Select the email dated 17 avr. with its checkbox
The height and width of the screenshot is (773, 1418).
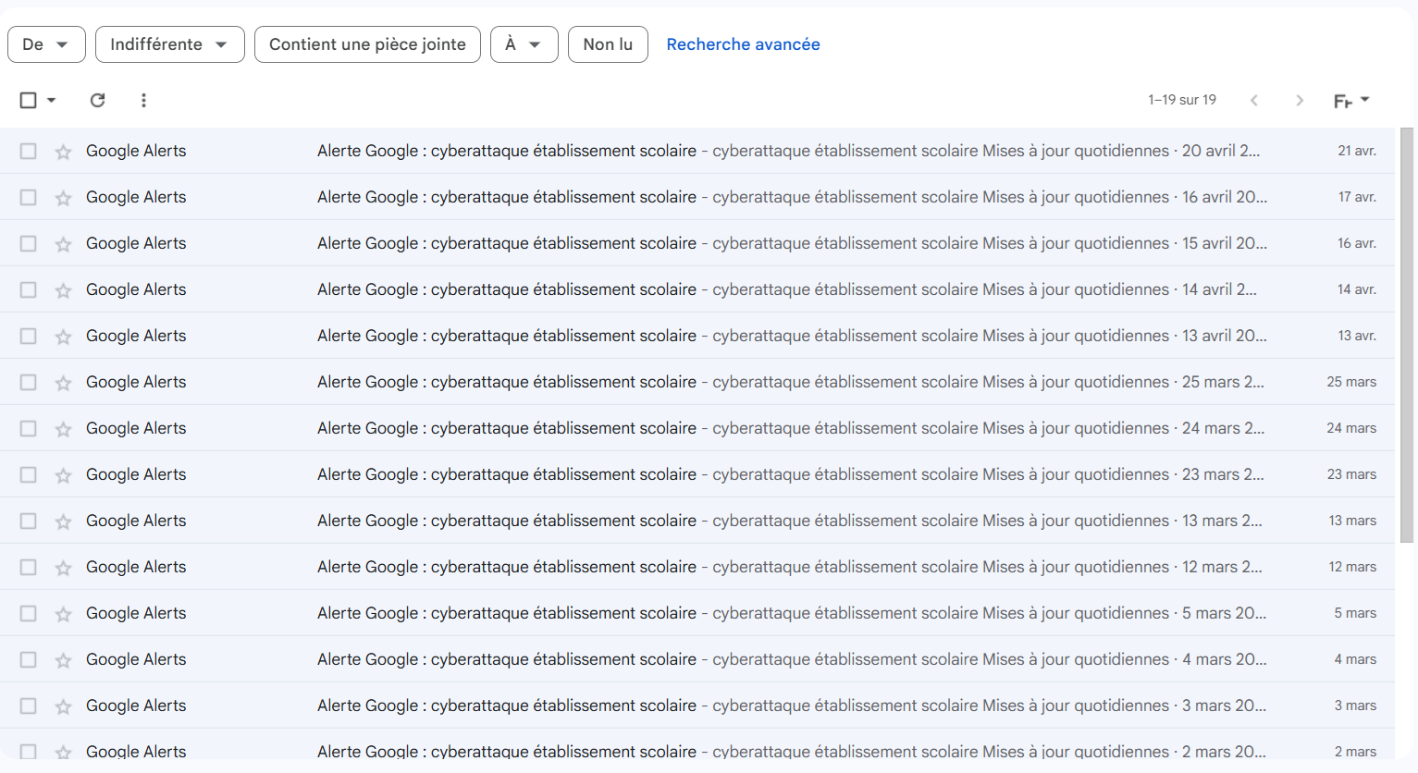(29, 197)
